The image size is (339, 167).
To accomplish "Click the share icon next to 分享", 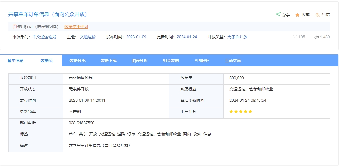I will coord(278,14).
